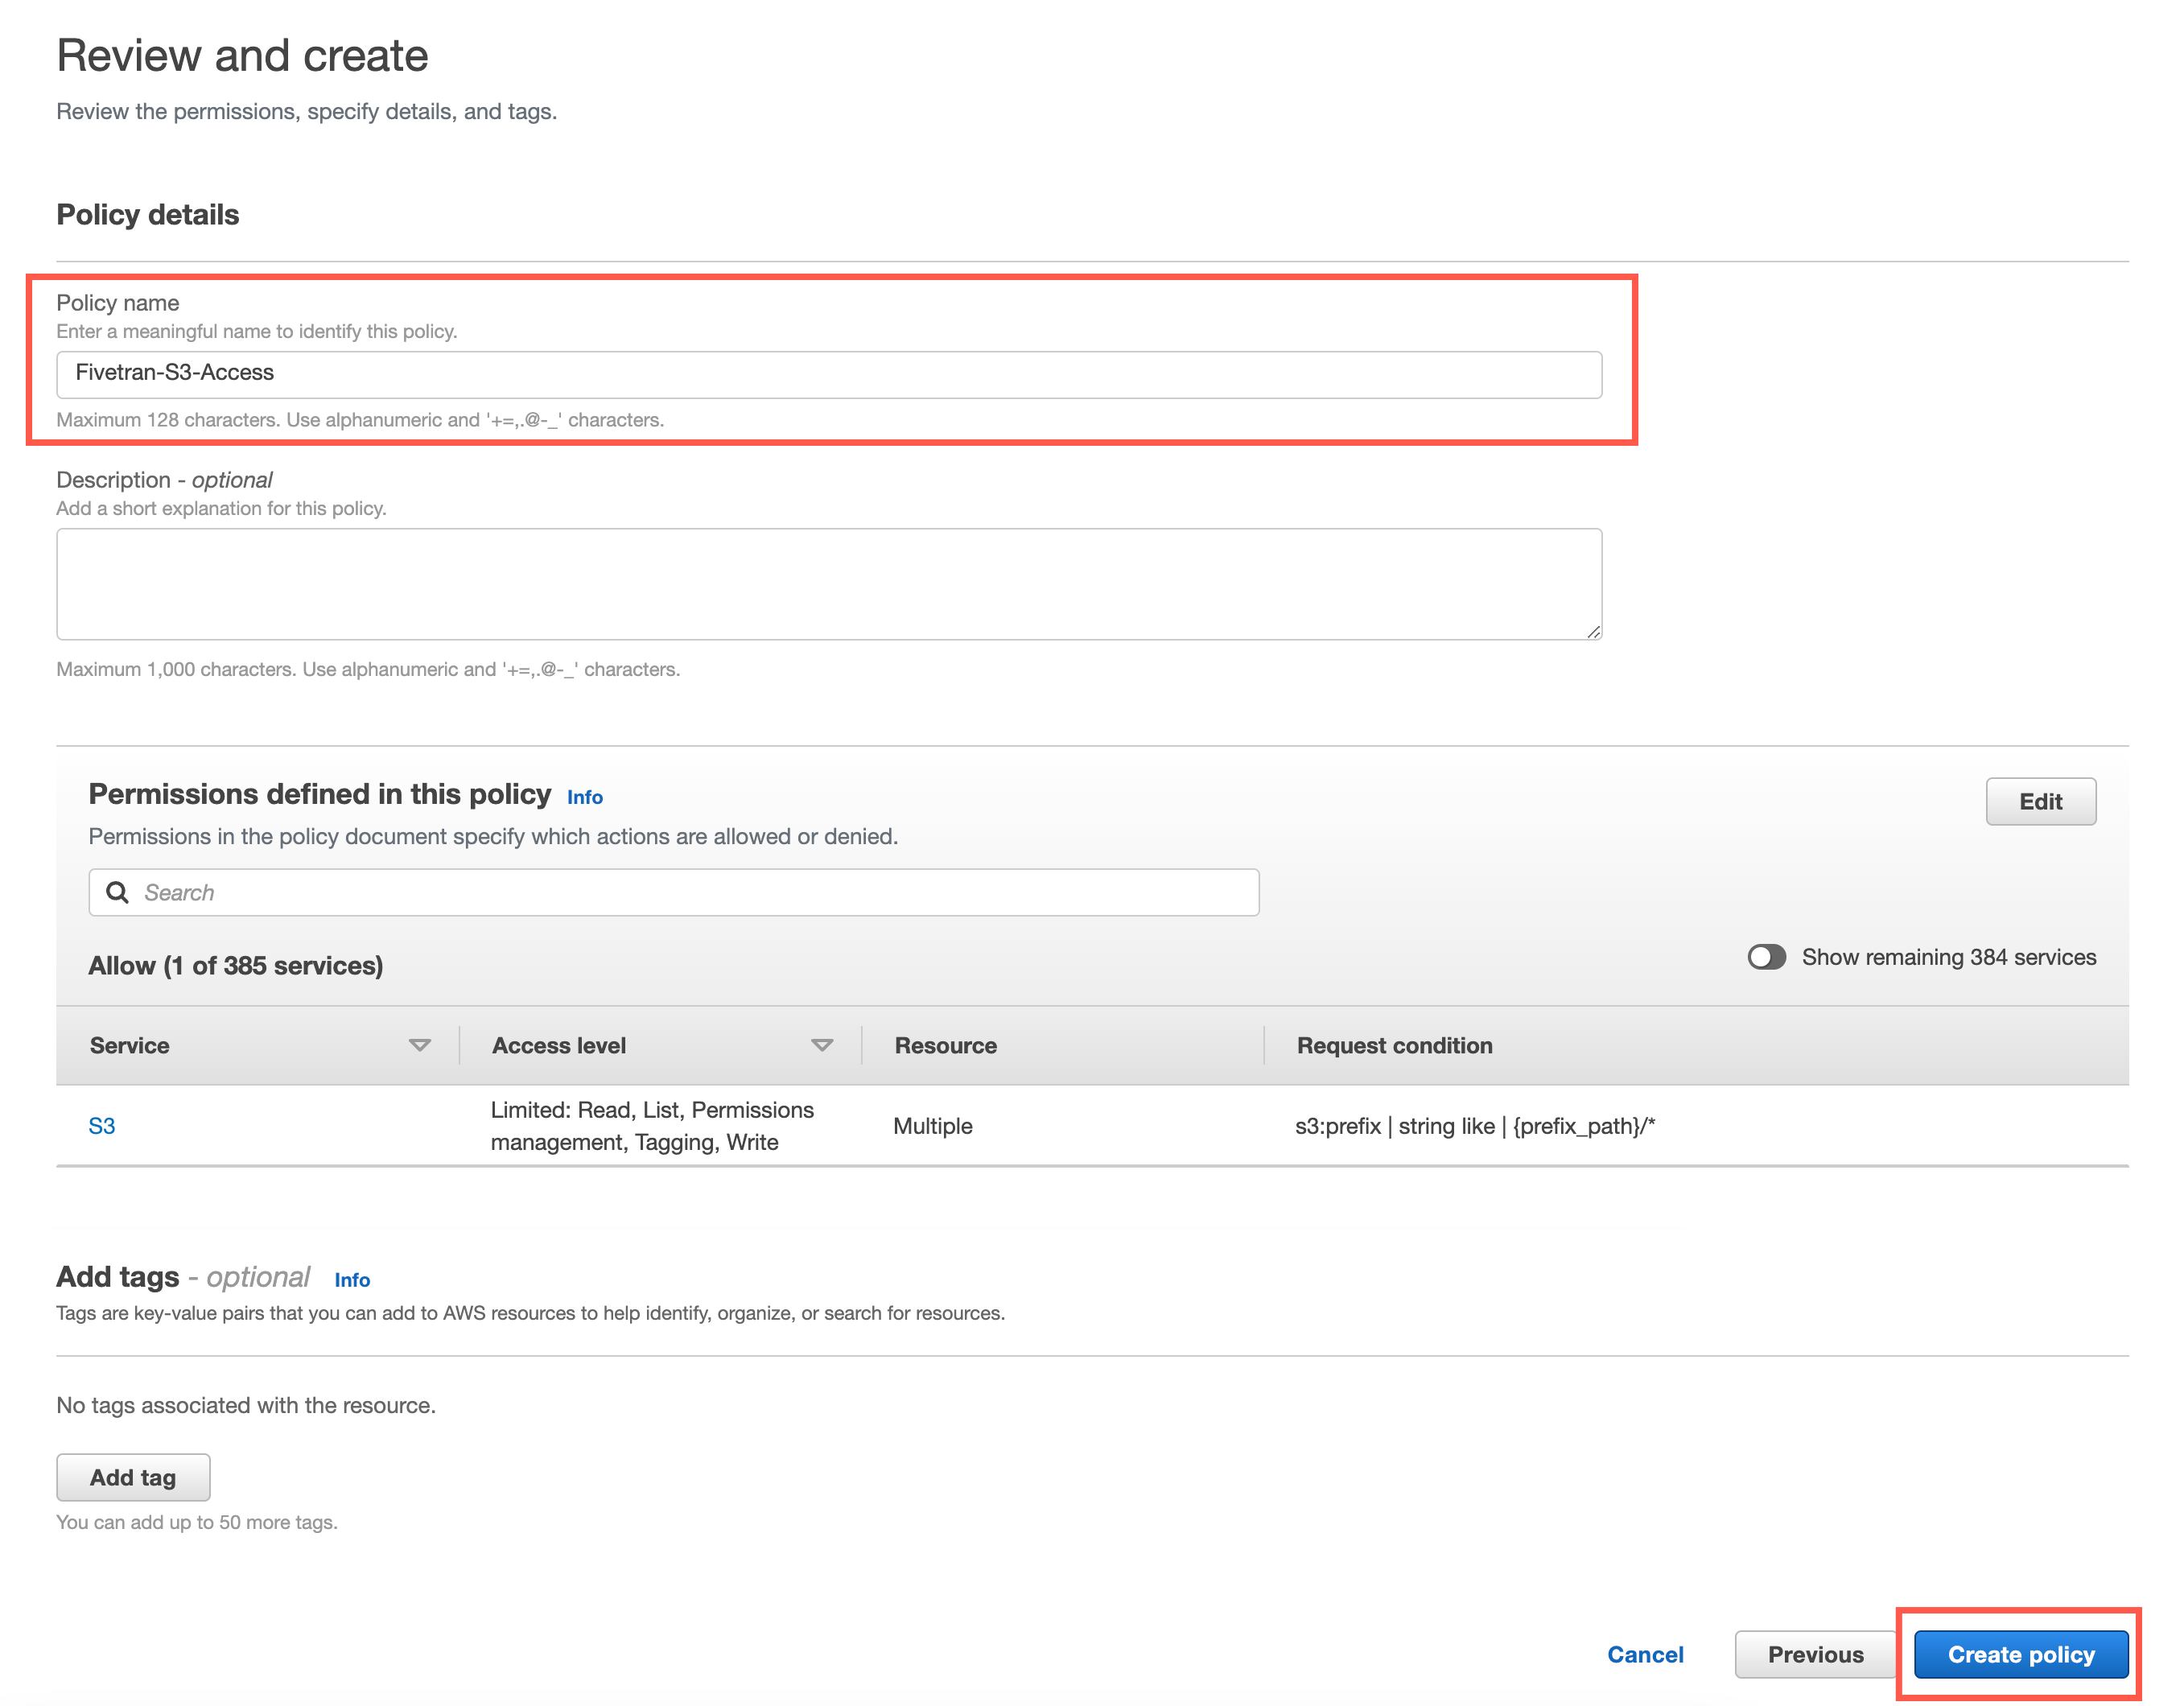Click 'Allow (1 of 385 services)' text
The width and height of the screenshot is (2184, 1706).
click(236, 965)
